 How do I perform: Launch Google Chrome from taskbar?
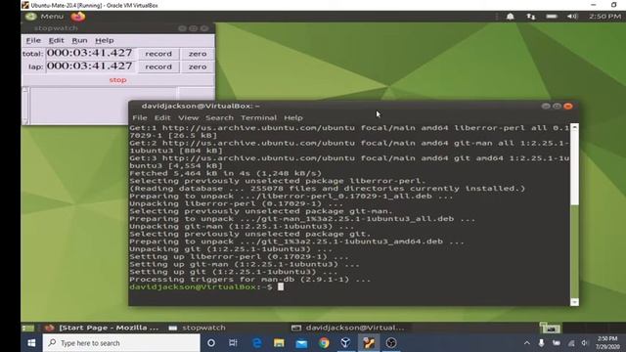324,343
